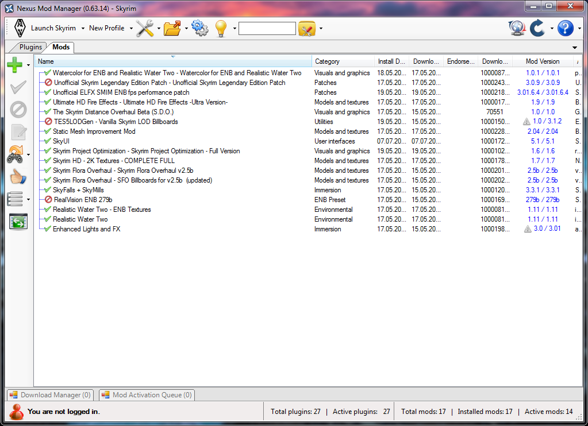Screen dimensions: 588x426
Task: Click the gray checkmark activate mod icon
Action: (x=18, y=87)
